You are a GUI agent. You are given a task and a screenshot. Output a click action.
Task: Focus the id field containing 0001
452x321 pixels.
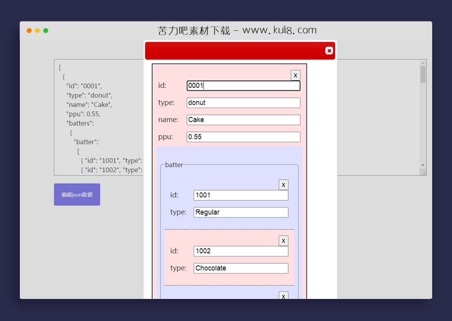(x=243, y=85)
